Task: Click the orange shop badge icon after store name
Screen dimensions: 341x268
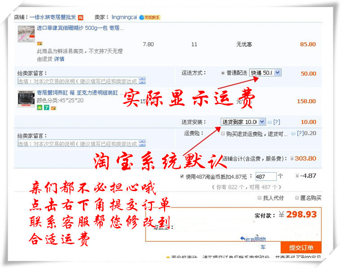Action: pos(81,18)
